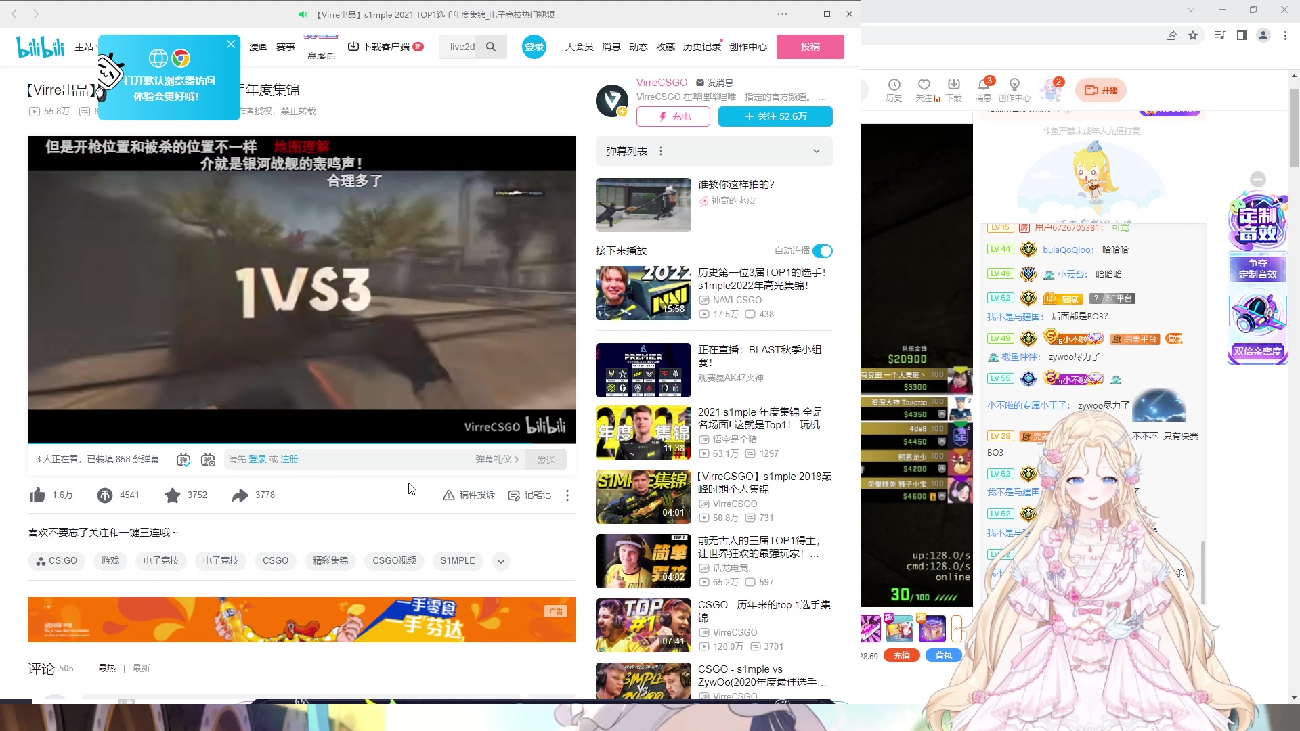
Task: Follow VirreCSGO with 关注 button
Action: [775, 116]
